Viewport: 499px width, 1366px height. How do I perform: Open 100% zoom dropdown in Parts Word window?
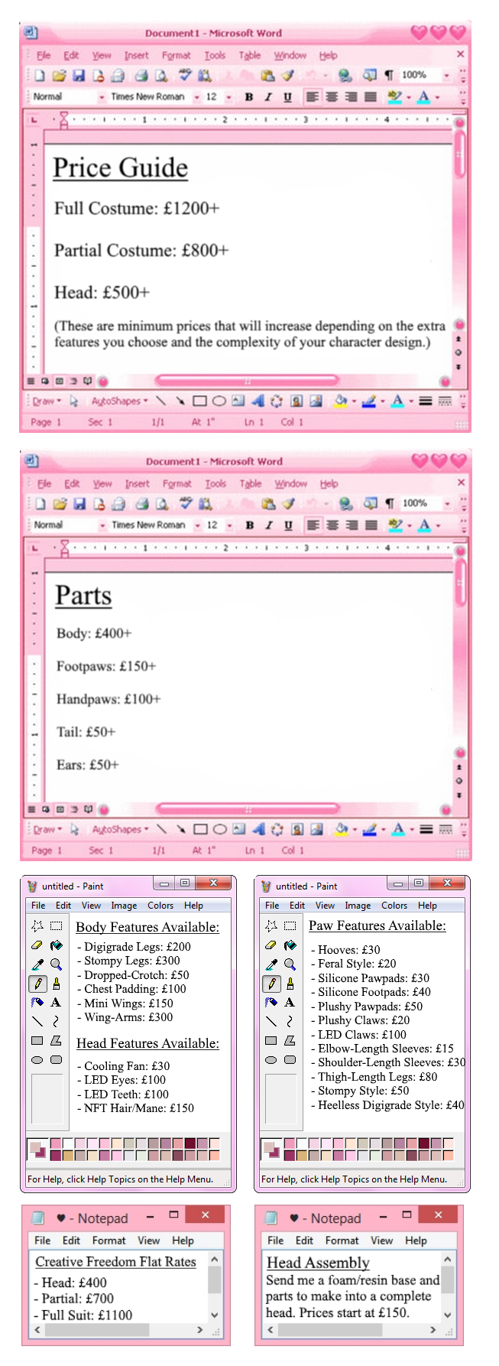pos(448,503)
